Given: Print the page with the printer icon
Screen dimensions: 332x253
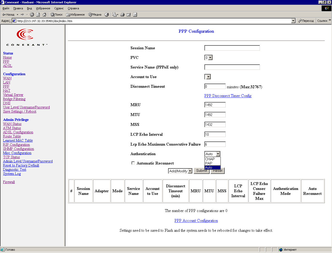Looking at the screenshot, I should pyautogui.click(x=122, y=15).
